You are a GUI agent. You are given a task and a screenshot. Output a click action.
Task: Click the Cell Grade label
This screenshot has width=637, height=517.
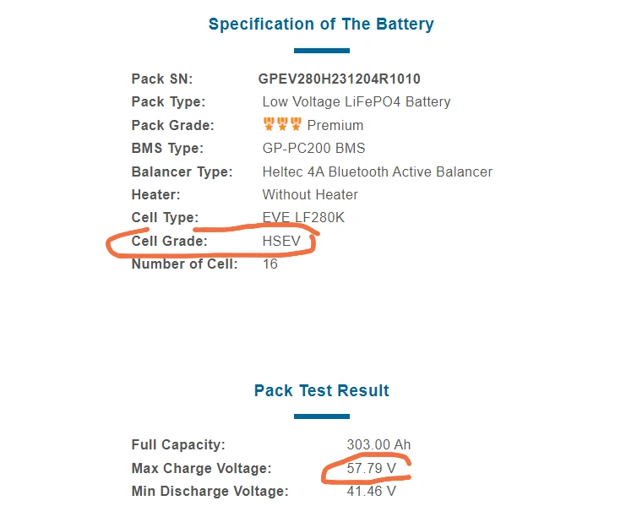170,241
